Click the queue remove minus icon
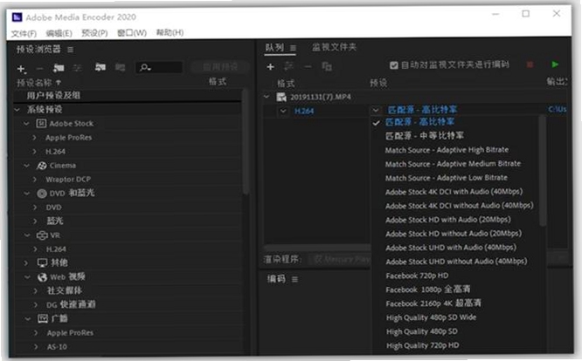This screenshot has height=361, width=582. [x=308, y=66]
